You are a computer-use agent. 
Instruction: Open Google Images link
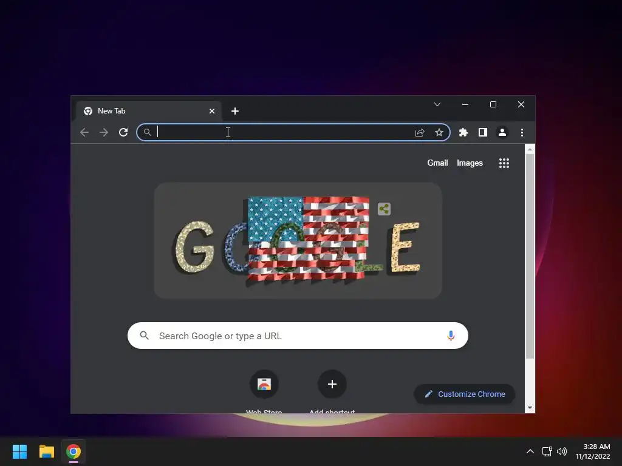point(470,163)
